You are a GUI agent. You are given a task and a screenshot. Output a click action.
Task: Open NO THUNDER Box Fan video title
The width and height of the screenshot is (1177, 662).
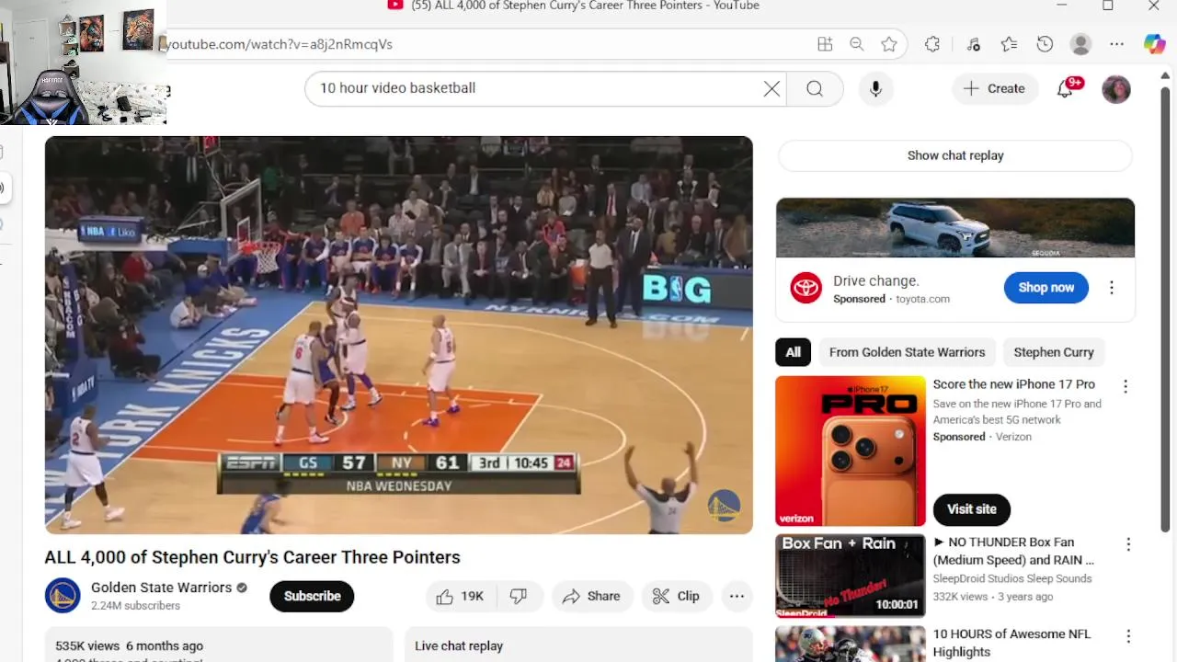click(1014, 551)
